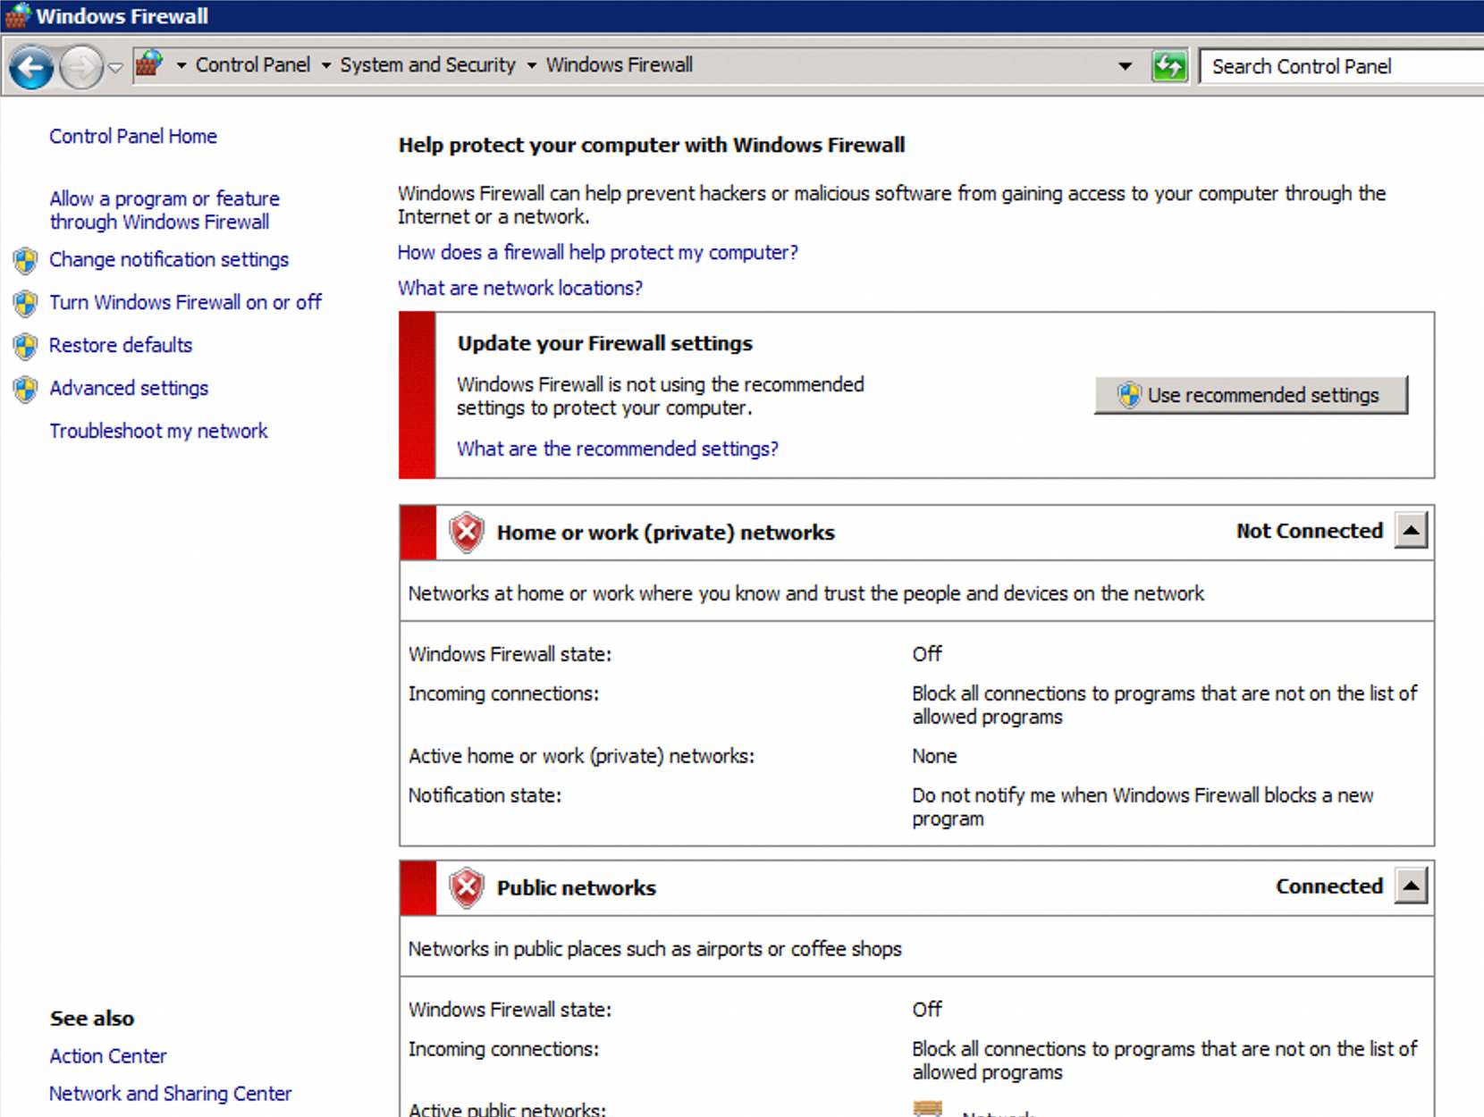The height and width of the screenshot is (1117, 1484).
Task: Click the back navigation arrow
Action: (x=31, y=65)
